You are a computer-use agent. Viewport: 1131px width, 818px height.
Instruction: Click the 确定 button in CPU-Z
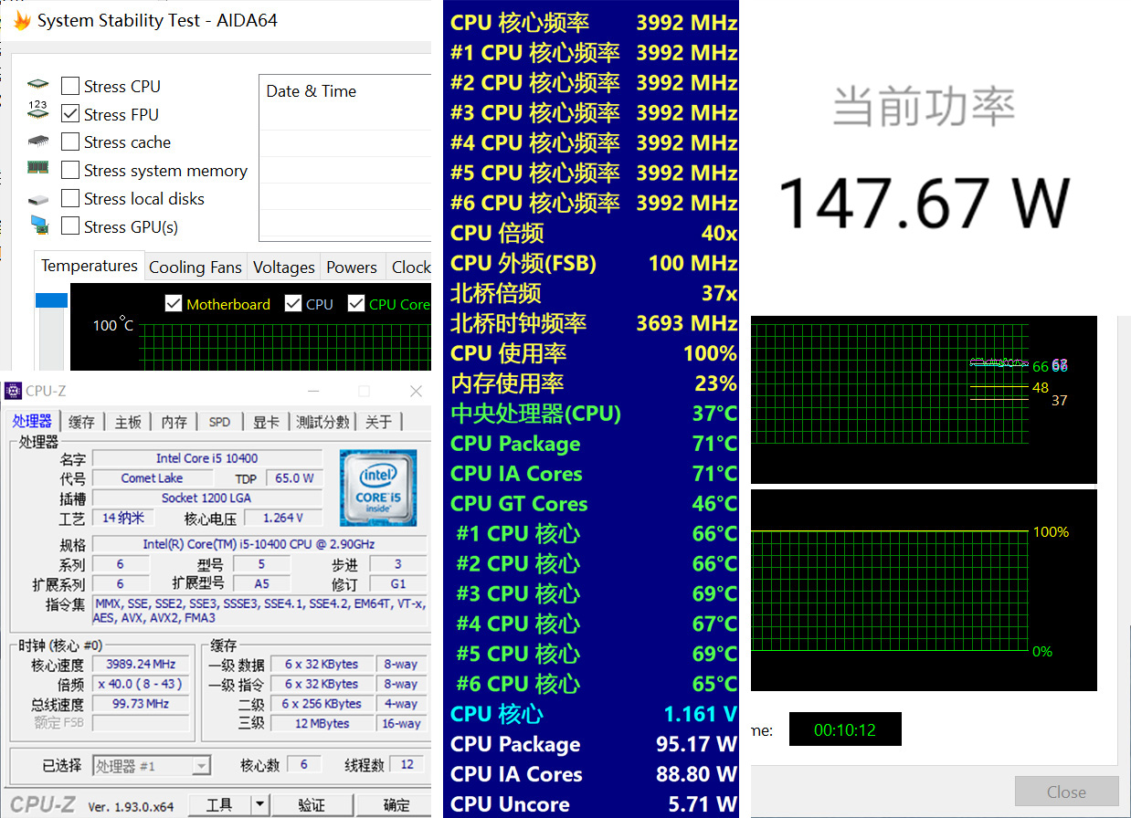(x=396, y=804)
